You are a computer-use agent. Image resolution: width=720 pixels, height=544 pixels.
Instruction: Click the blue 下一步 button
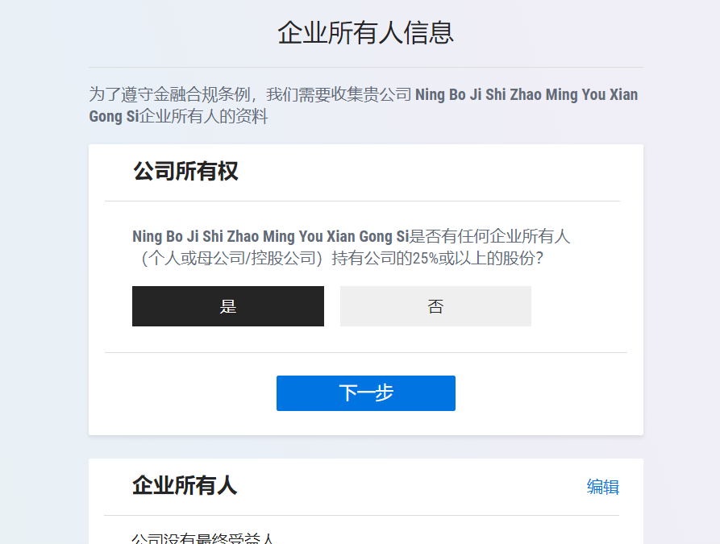(x=366, y=393)
